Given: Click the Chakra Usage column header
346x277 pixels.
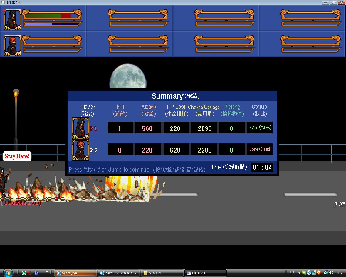Looking at the screenshot, I should [x=204, y=110].
